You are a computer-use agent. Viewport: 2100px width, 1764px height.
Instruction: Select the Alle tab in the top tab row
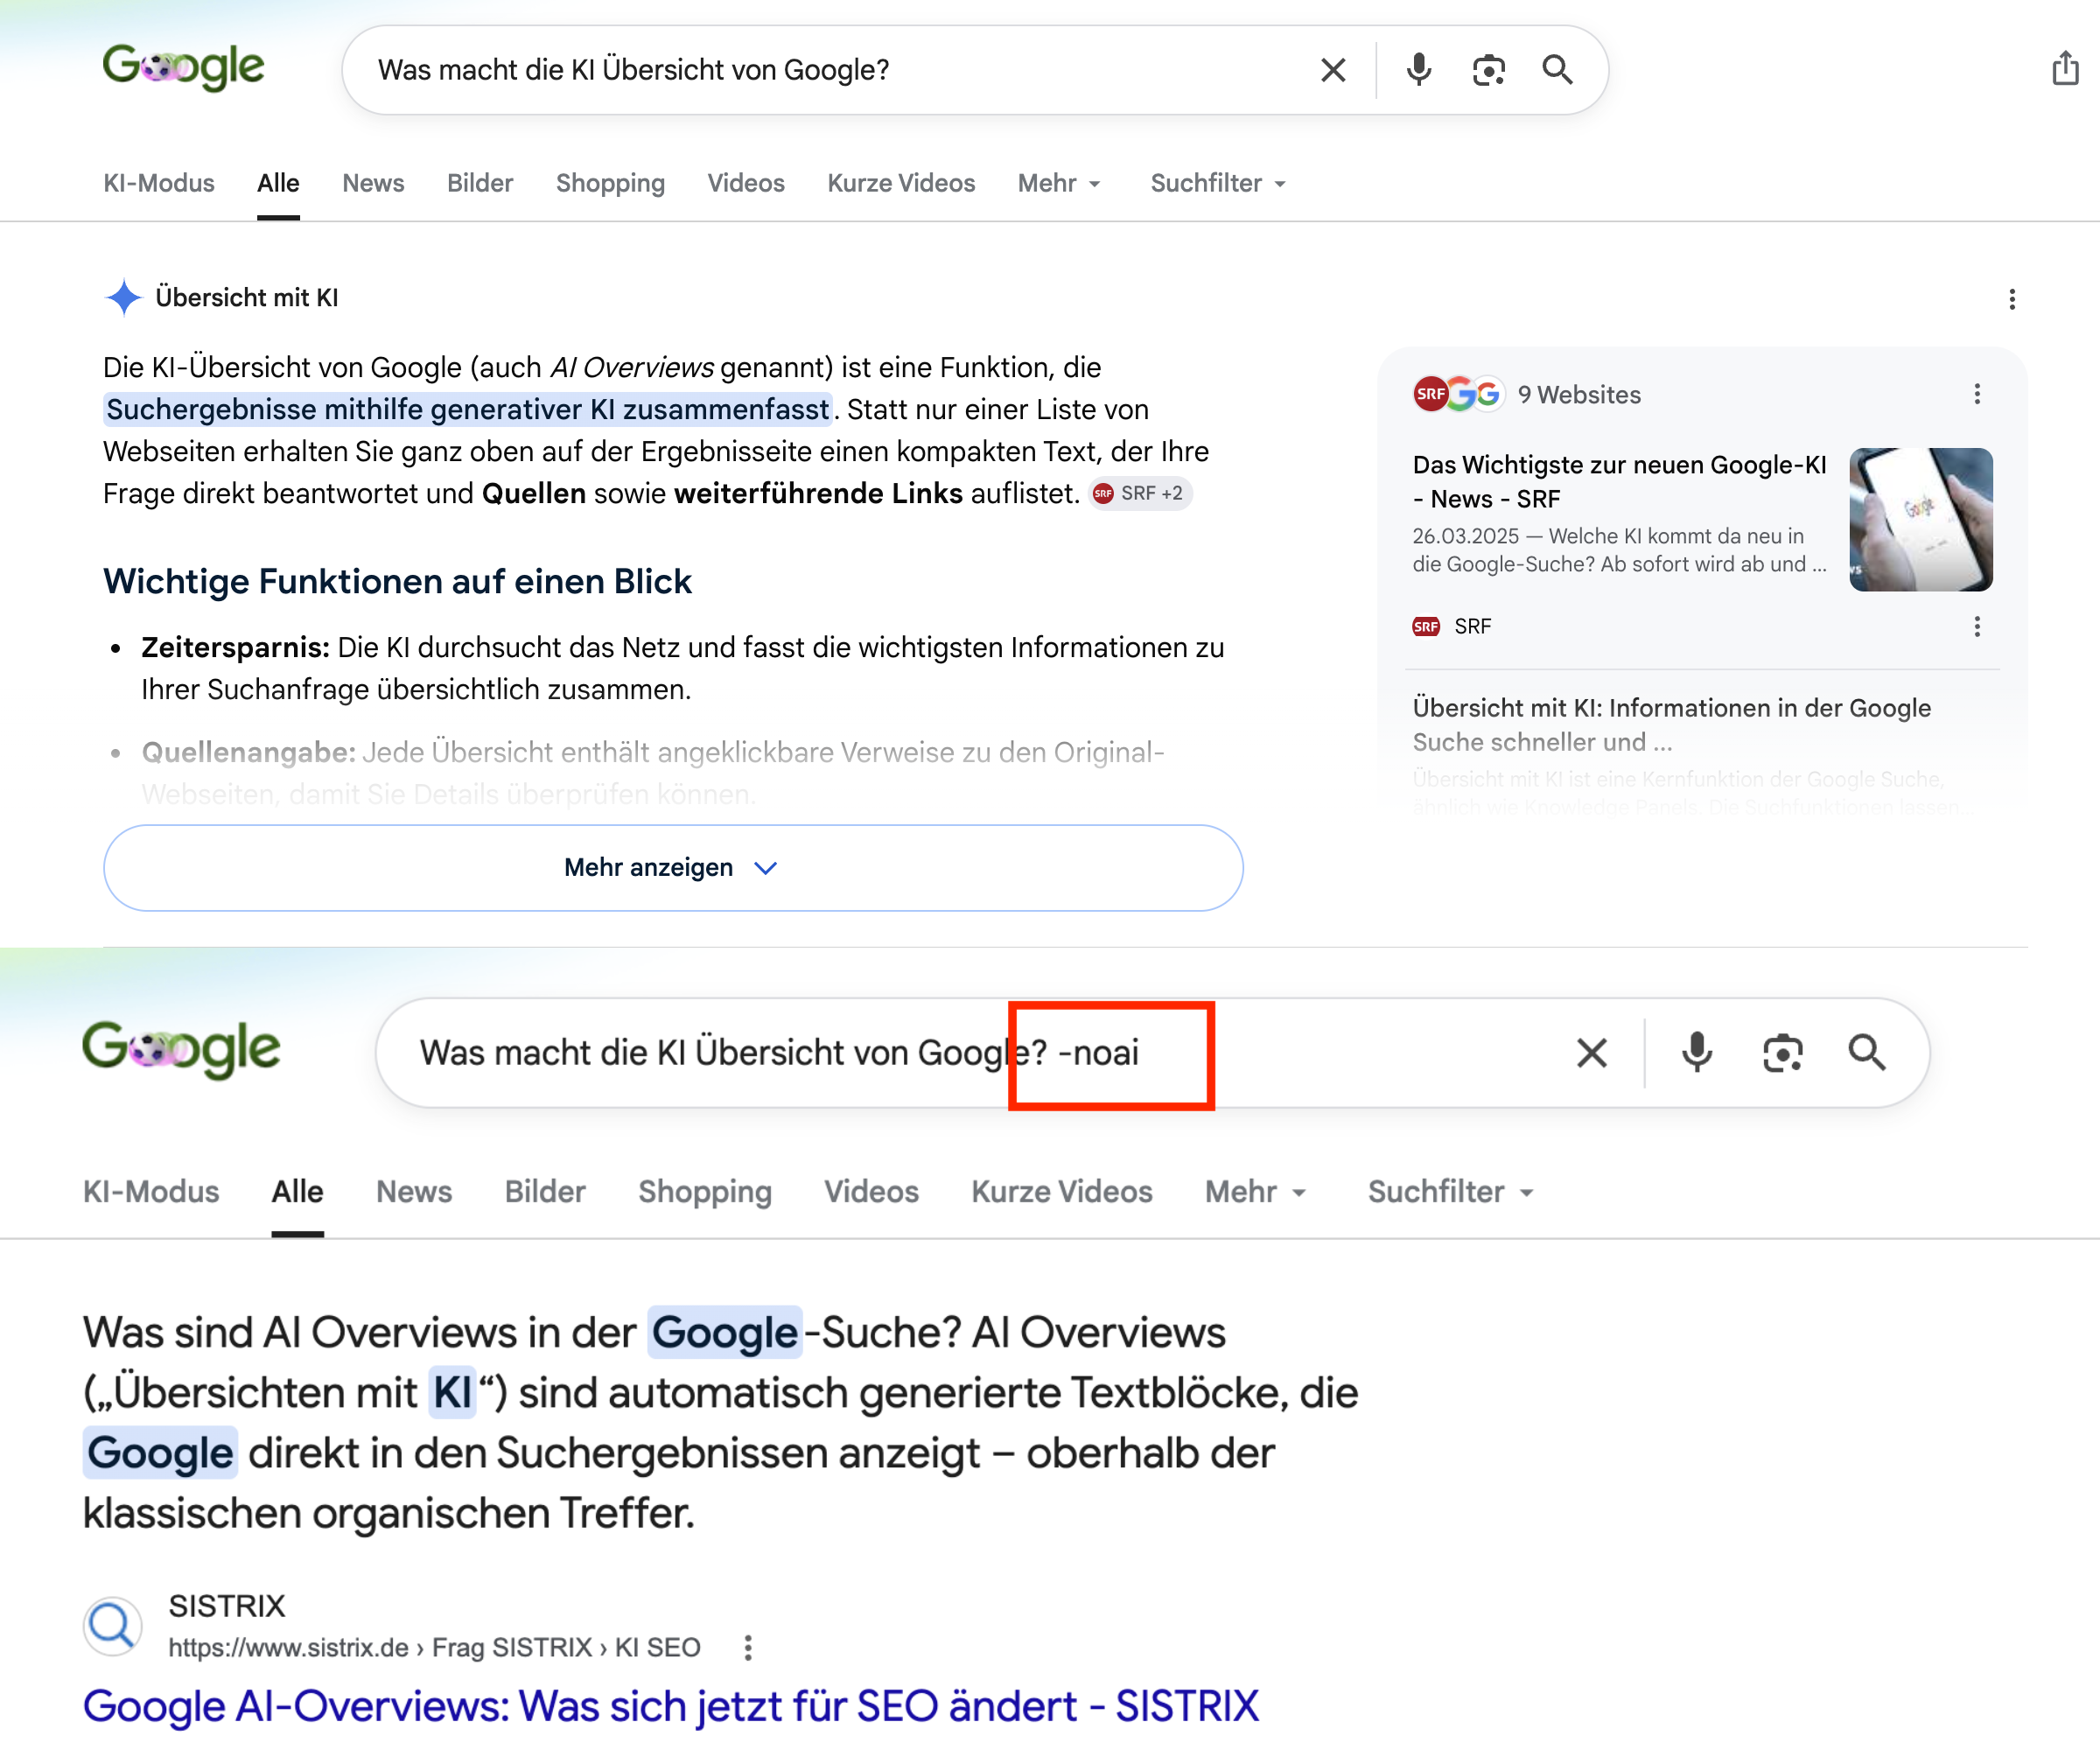tap(278, 183)
